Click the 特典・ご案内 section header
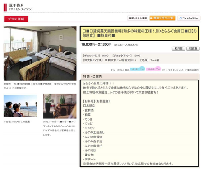The image size is (203, 169). [x=140, y=76]
